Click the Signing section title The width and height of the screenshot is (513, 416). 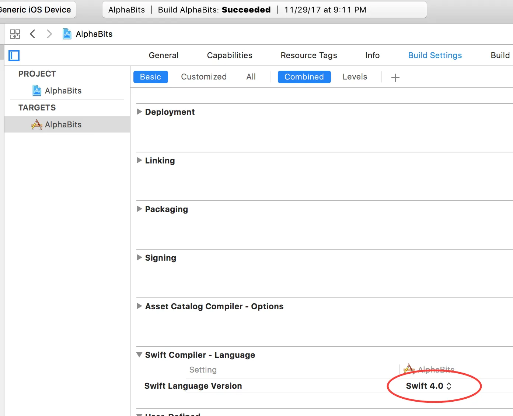click(161, 258)
